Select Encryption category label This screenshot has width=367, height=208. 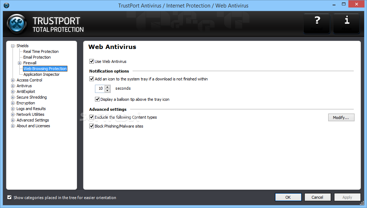click(x=26, y=103)
